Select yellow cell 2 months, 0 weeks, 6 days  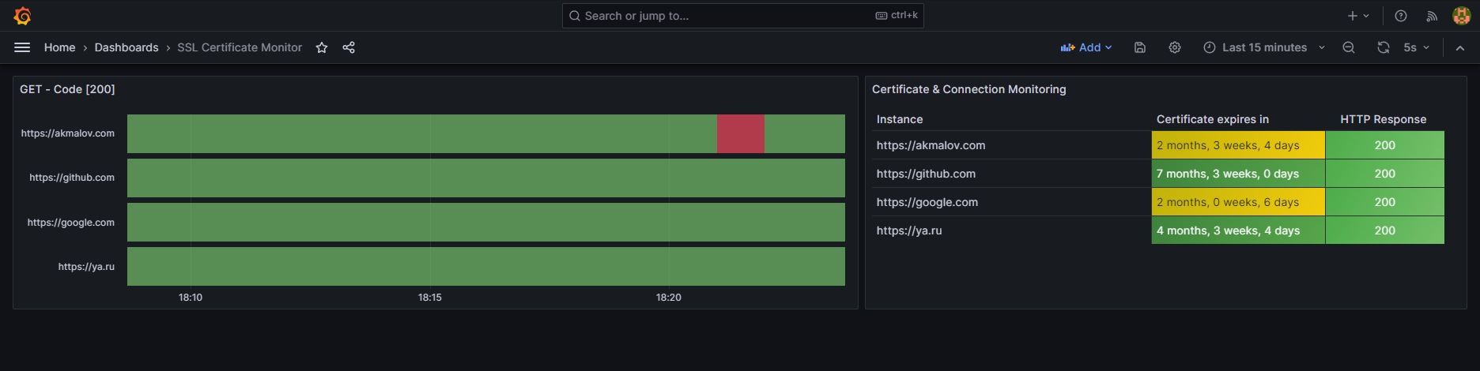pyautogui.click(x=1238, y=202)
